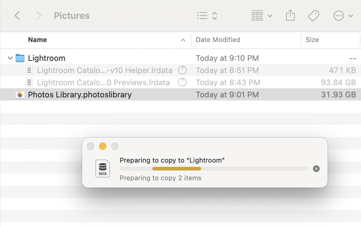Select the Lightroom Catalog Previews.lrdata file

[x=103, y=83]
